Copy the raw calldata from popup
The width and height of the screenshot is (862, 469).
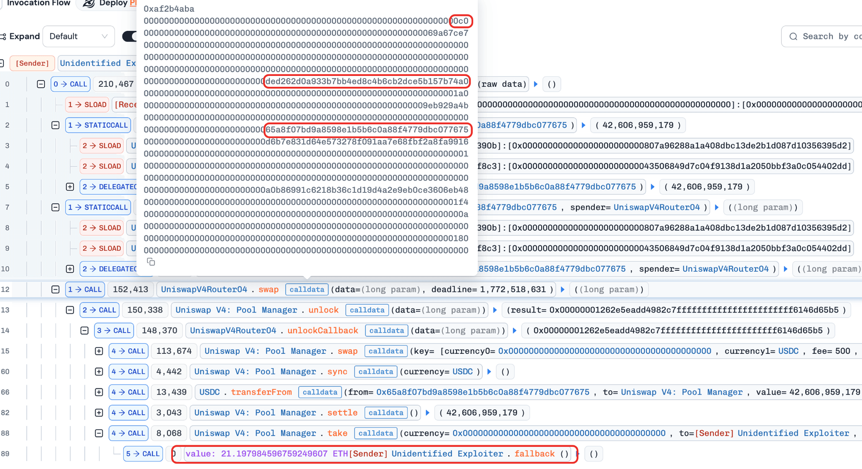[x=151, y=262]
